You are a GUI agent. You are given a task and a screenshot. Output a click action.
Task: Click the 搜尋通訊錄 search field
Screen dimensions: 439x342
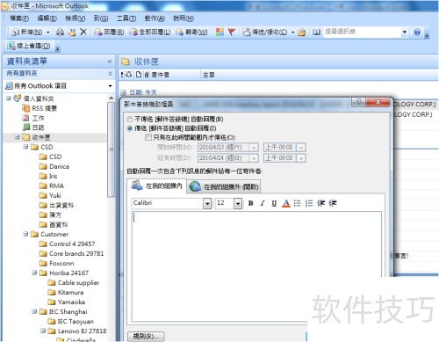point(363,32)
